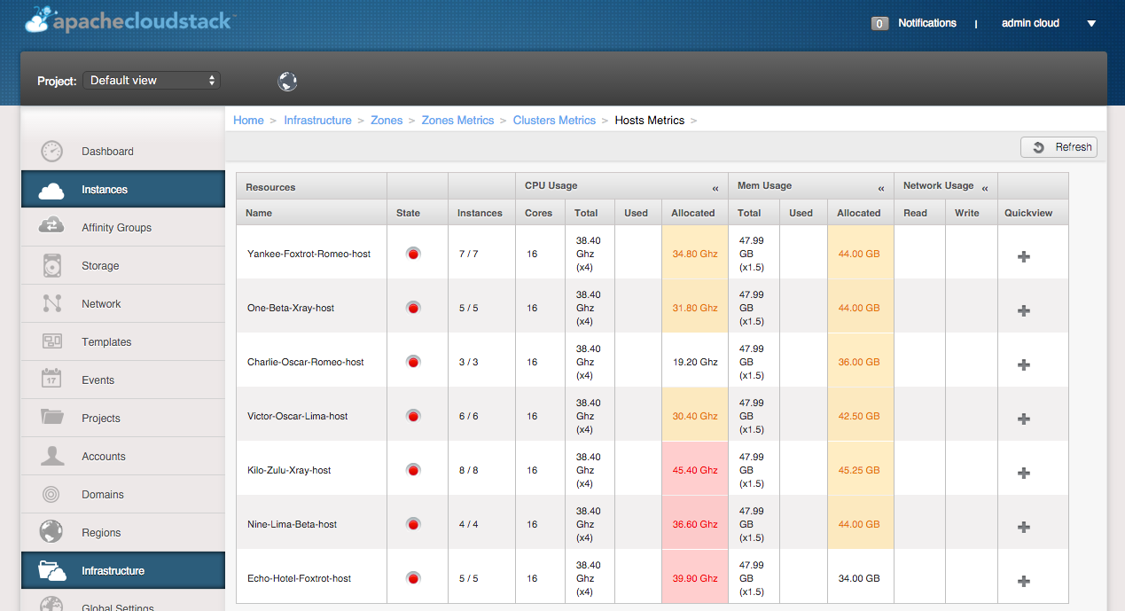
Task: Click red state indicator for One-Beta-Xray-host
Action: point(413,308)
